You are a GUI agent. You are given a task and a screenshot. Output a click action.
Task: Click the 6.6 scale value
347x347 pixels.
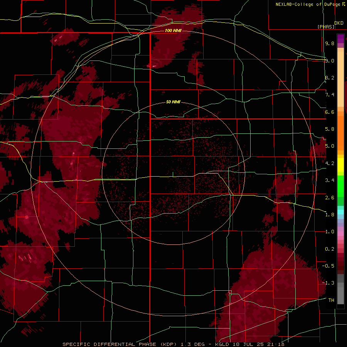coord(330,112)
